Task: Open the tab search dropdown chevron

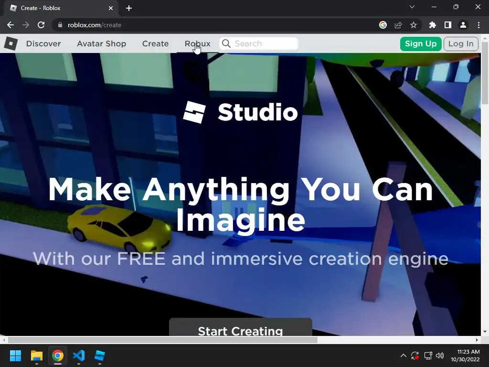Action: [412, 7]
